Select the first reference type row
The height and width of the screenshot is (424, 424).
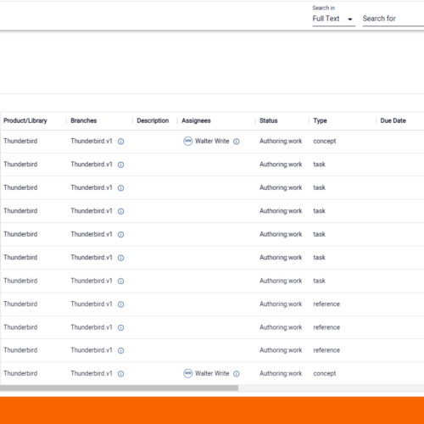[x=212, y=304]
